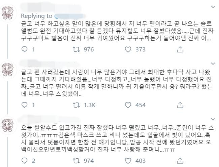Like the tweet with 373 likes

[x=128, y=49]
